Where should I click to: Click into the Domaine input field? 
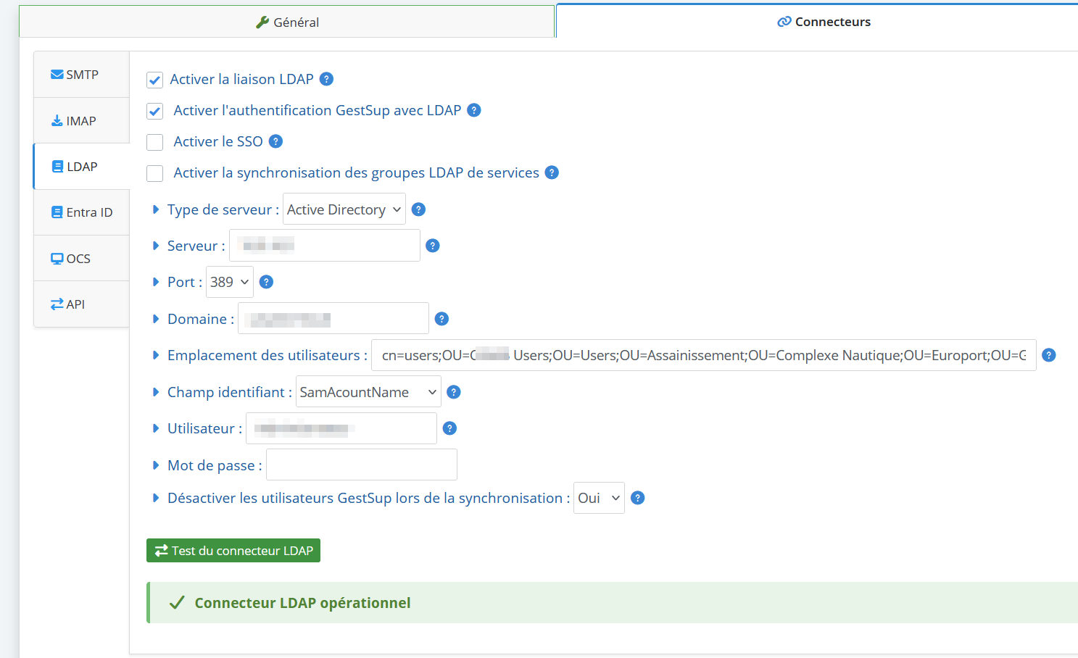[333, 319]
